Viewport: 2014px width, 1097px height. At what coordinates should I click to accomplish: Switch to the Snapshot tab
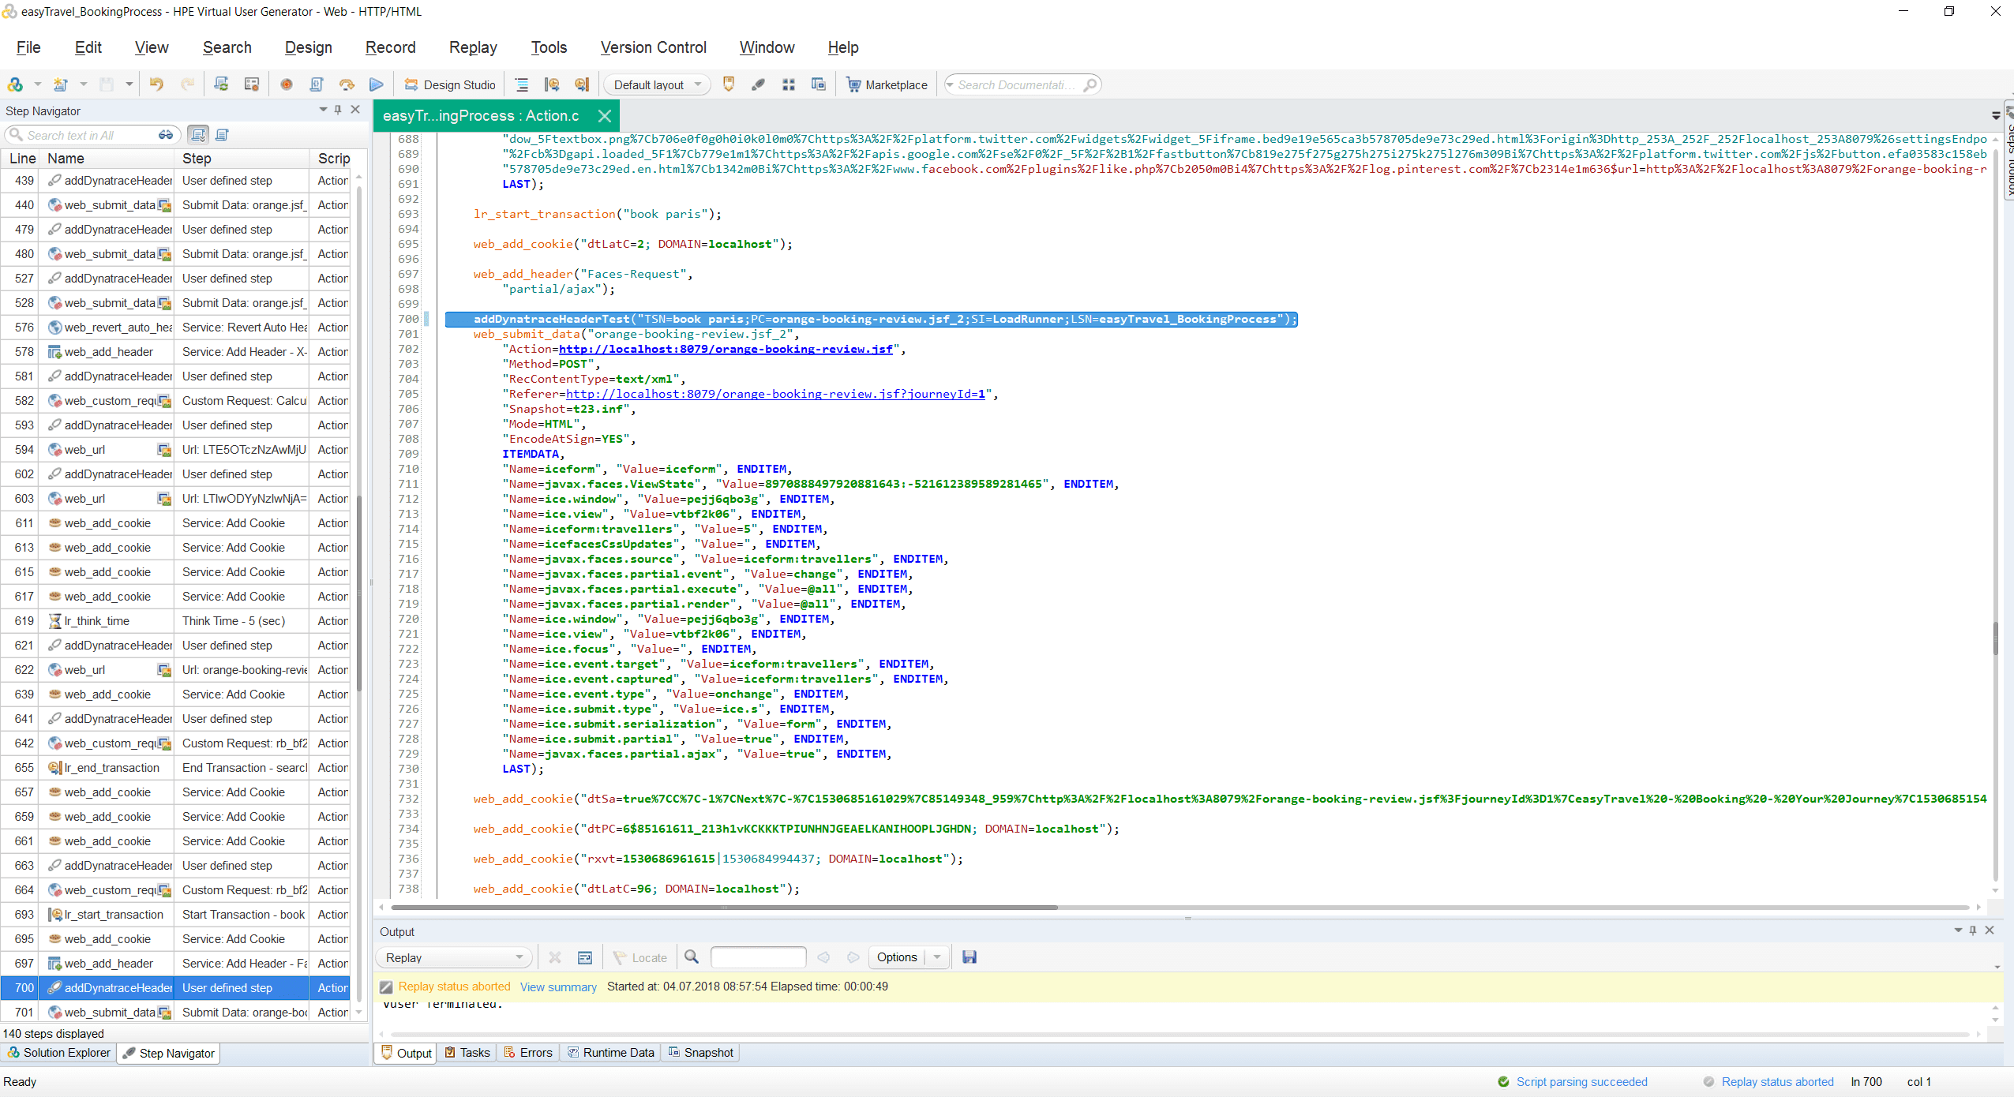click(x=701, y=1053)
